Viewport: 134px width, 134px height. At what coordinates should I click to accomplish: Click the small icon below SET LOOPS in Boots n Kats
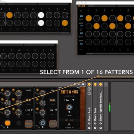click(69, 124)
